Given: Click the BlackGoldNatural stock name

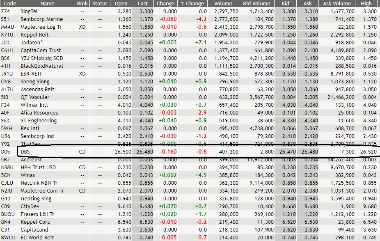Looking at the screenshot, I should click(42, 66).
